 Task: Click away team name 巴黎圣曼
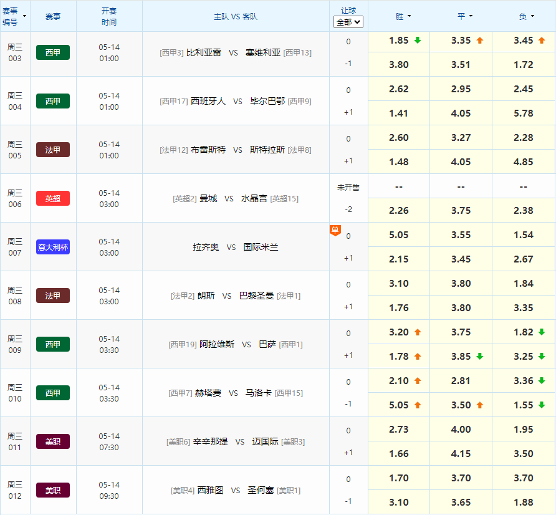pyautogui.click(x=256, y=296)
